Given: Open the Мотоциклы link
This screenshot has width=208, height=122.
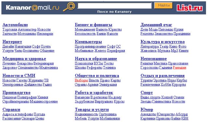Looking at the screenshot, I should pos(27,34).
